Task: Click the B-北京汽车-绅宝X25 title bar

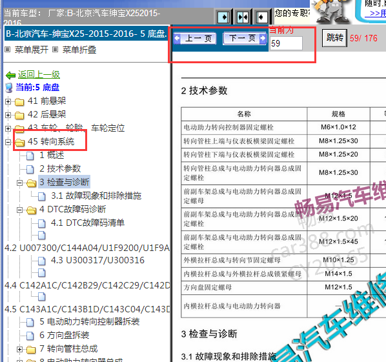Action: (x=86, y=34)
